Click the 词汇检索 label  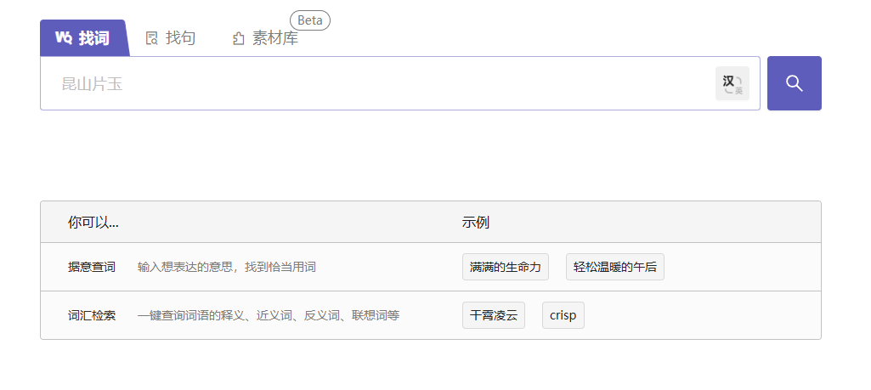[92, 316]
